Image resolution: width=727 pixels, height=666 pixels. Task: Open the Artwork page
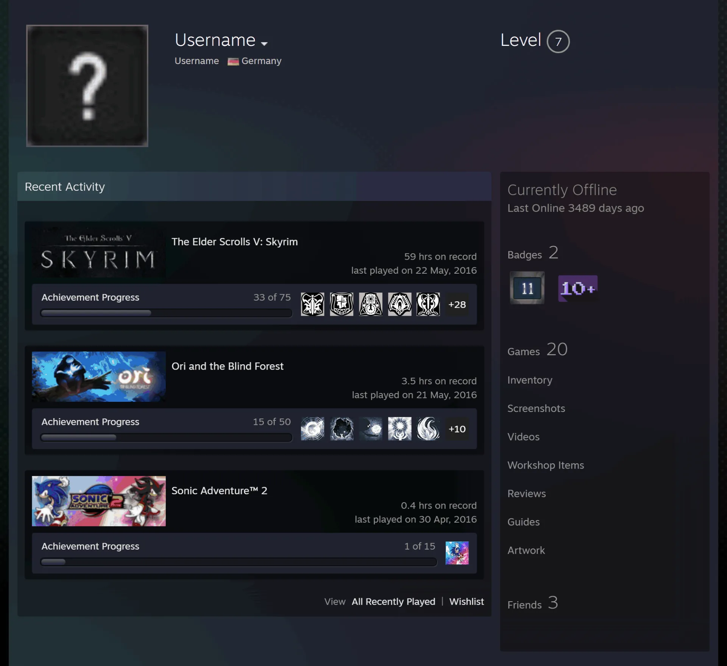(526, 550)
